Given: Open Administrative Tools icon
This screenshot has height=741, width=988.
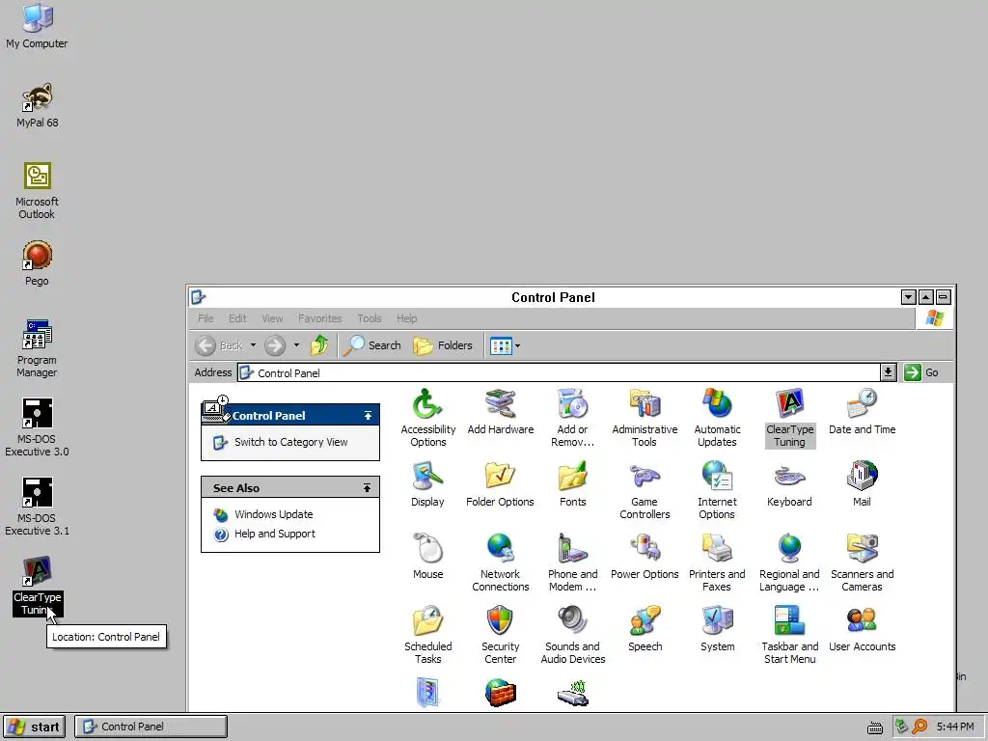Looking at the screenshot, I should [645, 417].
